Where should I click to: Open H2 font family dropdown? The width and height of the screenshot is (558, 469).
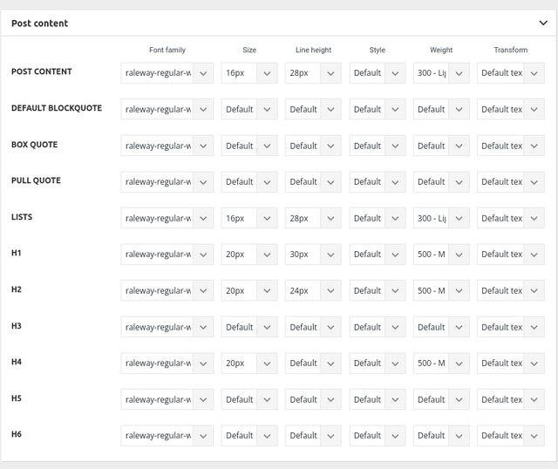(x=167, y=290)
